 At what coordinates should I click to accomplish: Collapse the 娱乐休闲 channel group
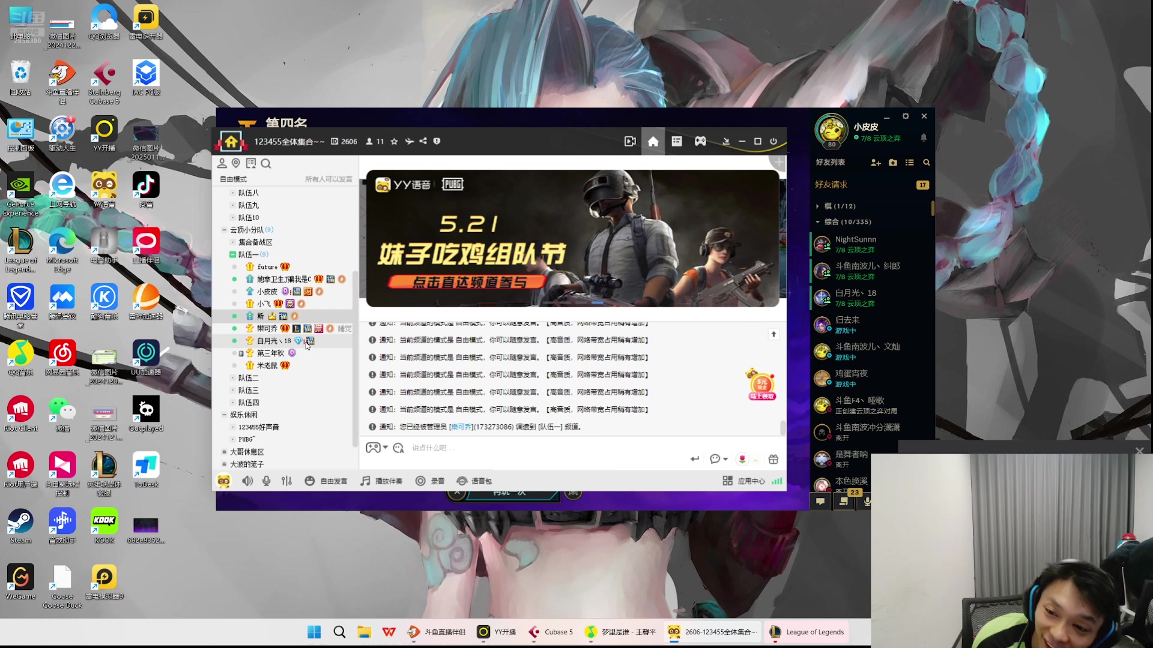point(224,415)
